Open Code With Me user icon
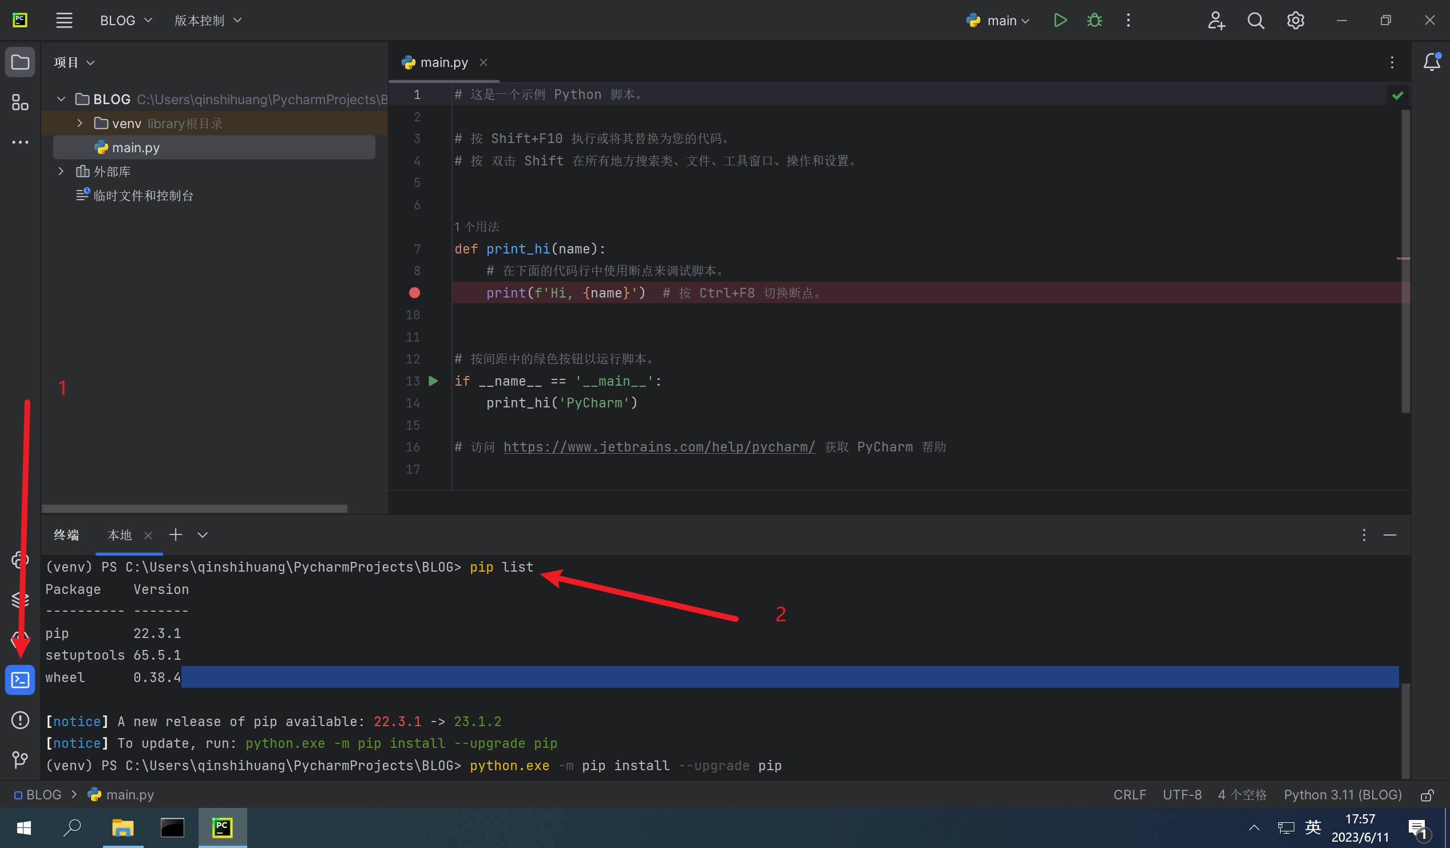The image size is (1450, 848). (1216, 20)
